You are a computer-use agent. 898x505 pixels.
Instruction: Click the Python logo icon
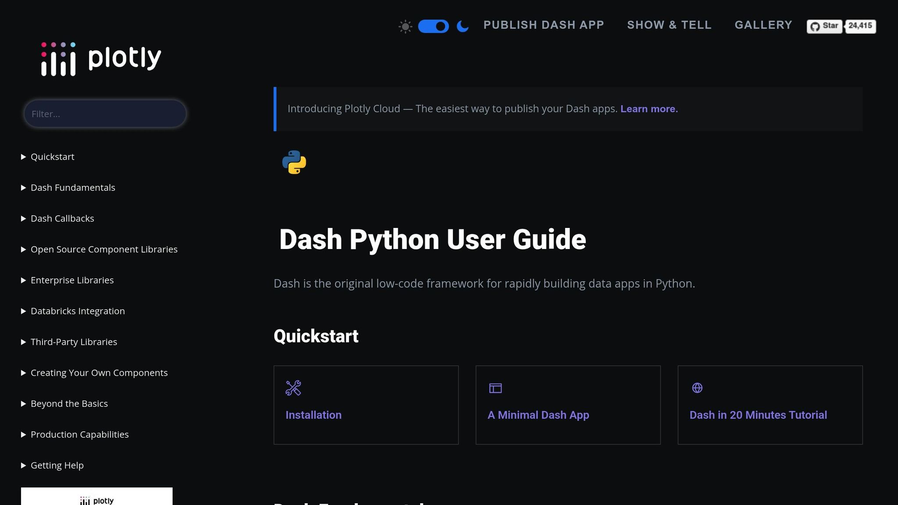(x=294, y=162)
